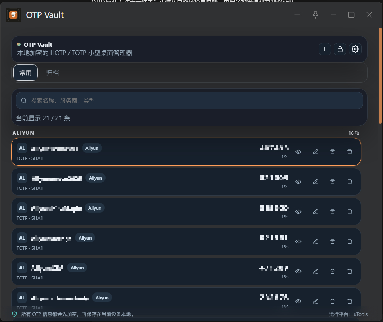The height and width of the screenshot is (322, 383).
Task: Pin the OTP Vault window on top
Action: coord(315,15)
